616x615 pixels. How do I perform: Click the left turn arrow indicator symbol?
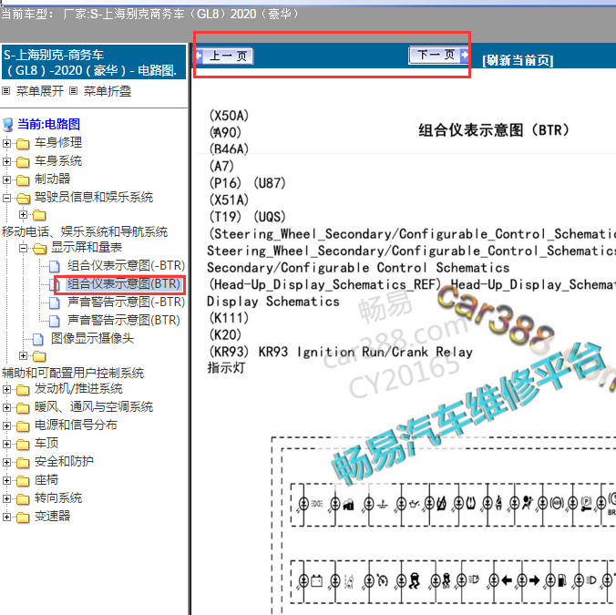tap(507, 579)
